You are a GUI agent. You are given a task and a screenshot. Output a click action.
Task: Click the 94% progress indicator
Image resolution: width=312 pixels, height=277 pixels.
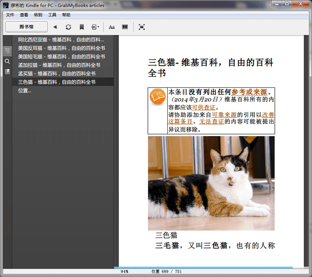[x=124, y=271]
